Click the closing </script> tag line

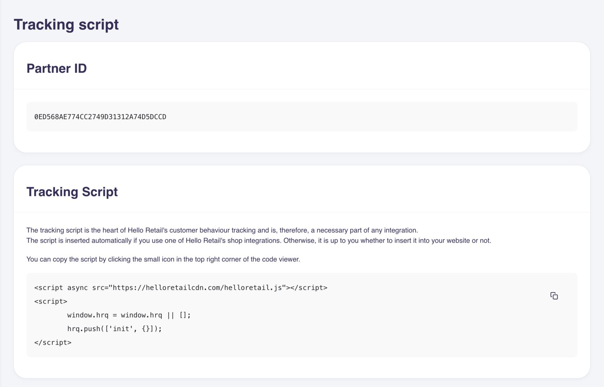click(x=53, y=342)
